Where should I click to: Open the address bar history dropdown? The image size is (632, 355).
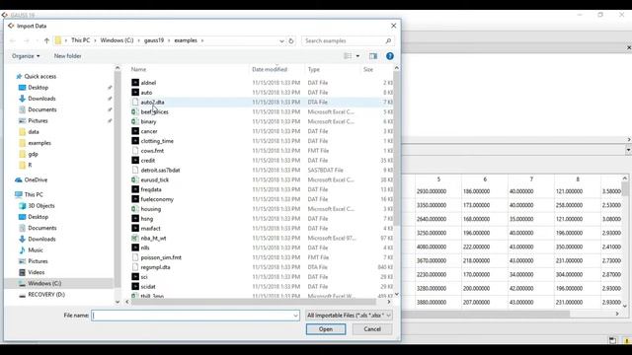pyautogui.click(x=281, y=40)
